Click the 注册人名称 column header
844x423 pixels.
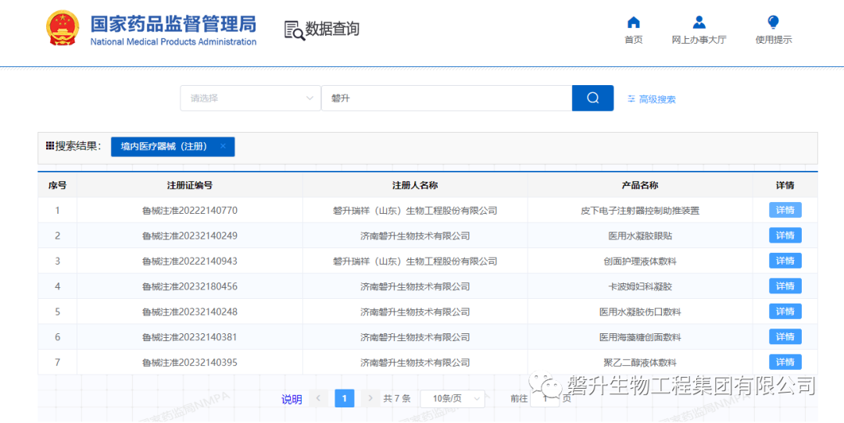(414, 186)
